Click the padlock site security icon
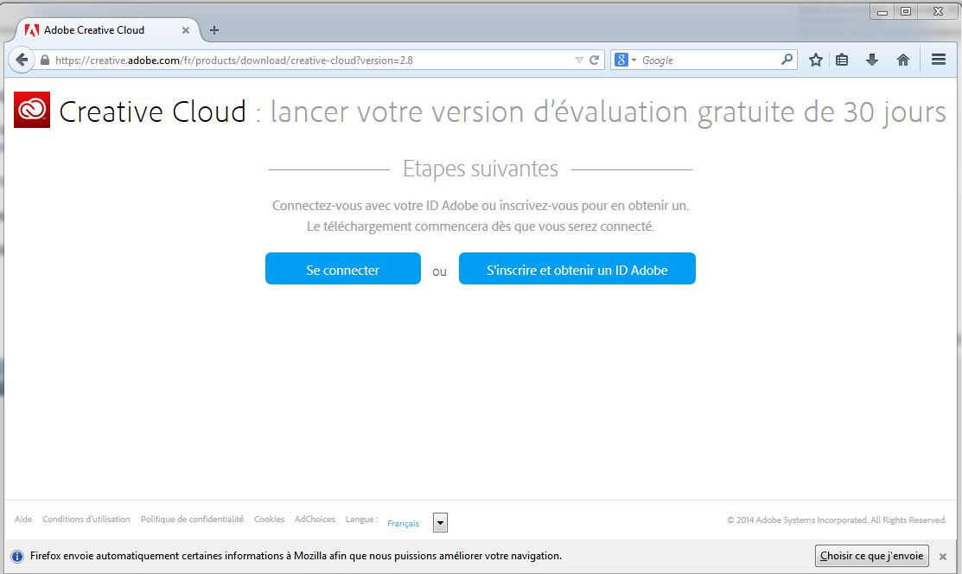The image size is (962, 574). click(44, 61)
